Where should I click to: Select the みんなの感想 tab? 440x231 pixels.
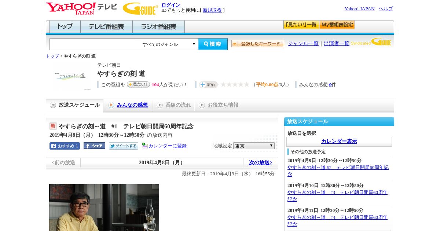point(128,105)
